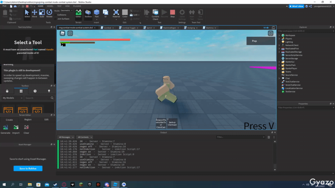
Task: Open Steam from the taskbar
Action: [55, 184]
